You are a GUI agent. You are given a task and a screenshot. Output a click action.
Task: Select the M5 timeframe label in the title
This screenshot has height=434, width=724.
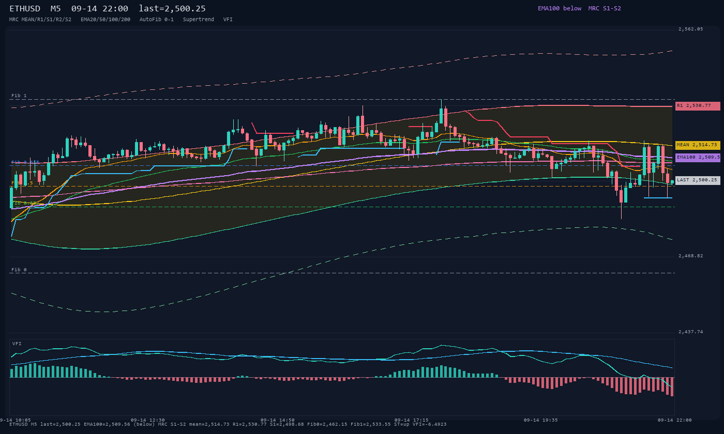(55, 8)
